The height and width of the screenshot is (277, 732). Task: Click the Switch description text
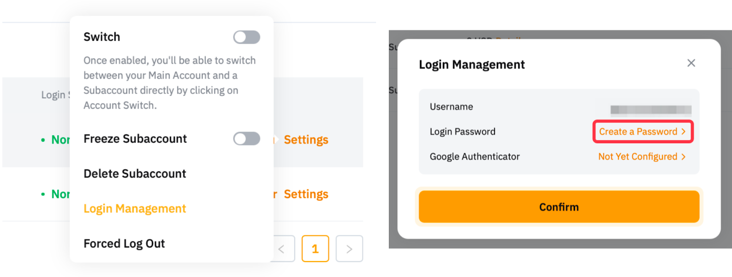pos(169,83)
